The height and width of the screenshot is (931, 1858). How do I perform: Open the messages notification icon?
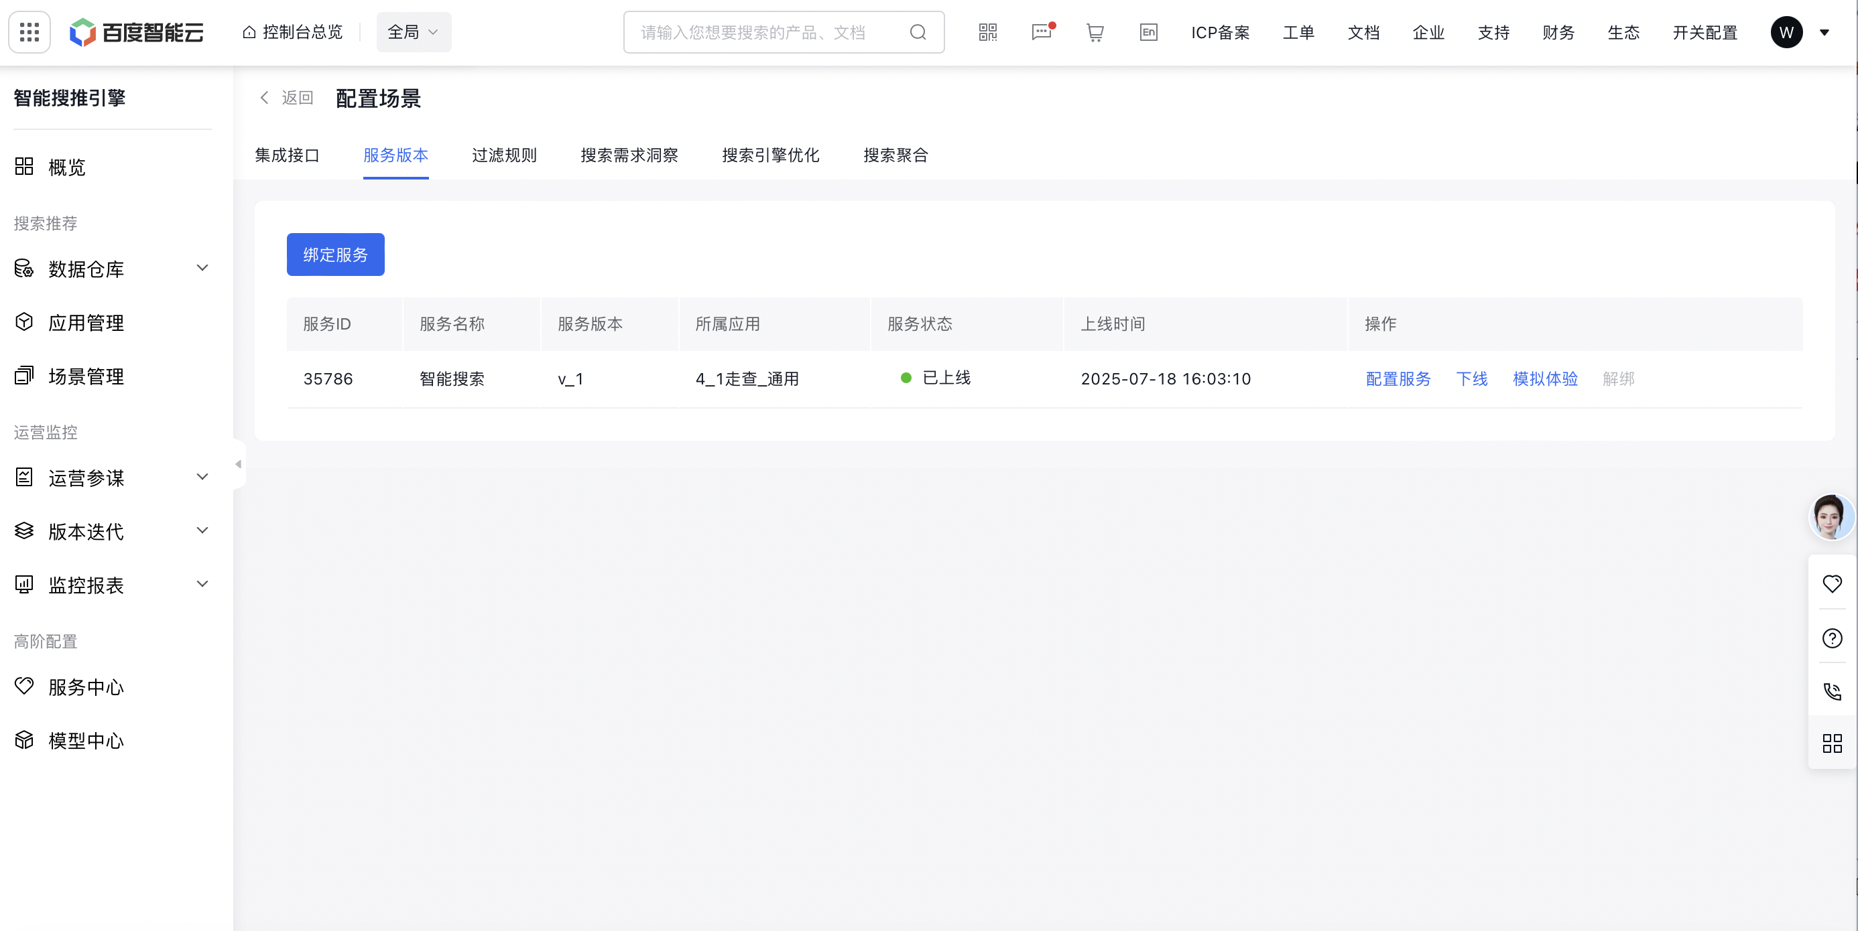pos(1042,32)
